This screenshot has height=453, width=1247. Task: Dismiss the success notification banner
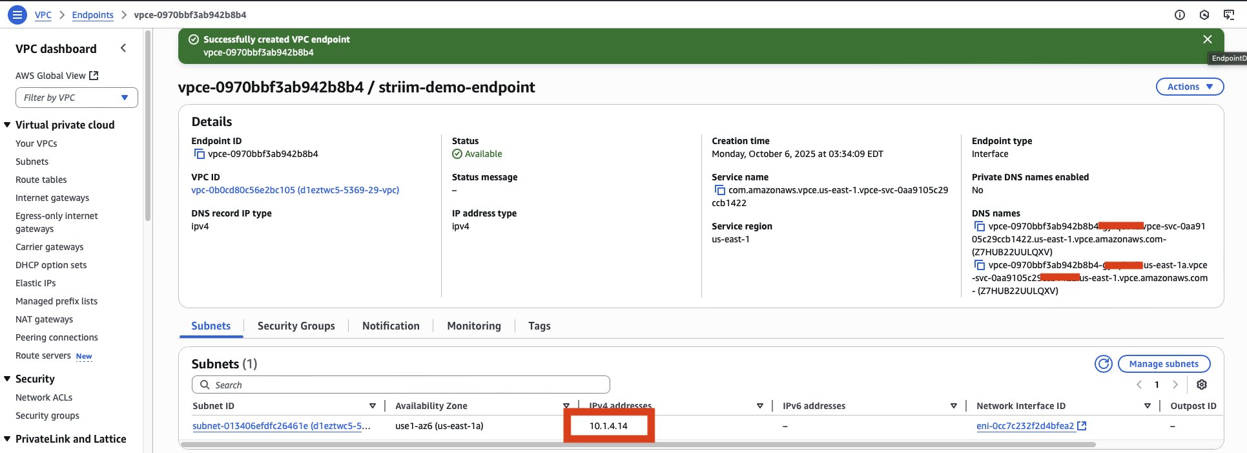pyautogui.click(x=1207, y=39)
